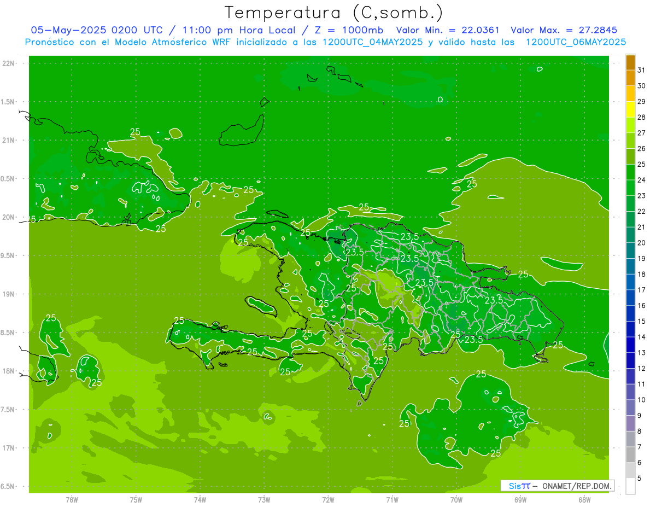656x507 pixels.
Task: Click the '70W' longitude label
Action: click(x=456, y=500)
